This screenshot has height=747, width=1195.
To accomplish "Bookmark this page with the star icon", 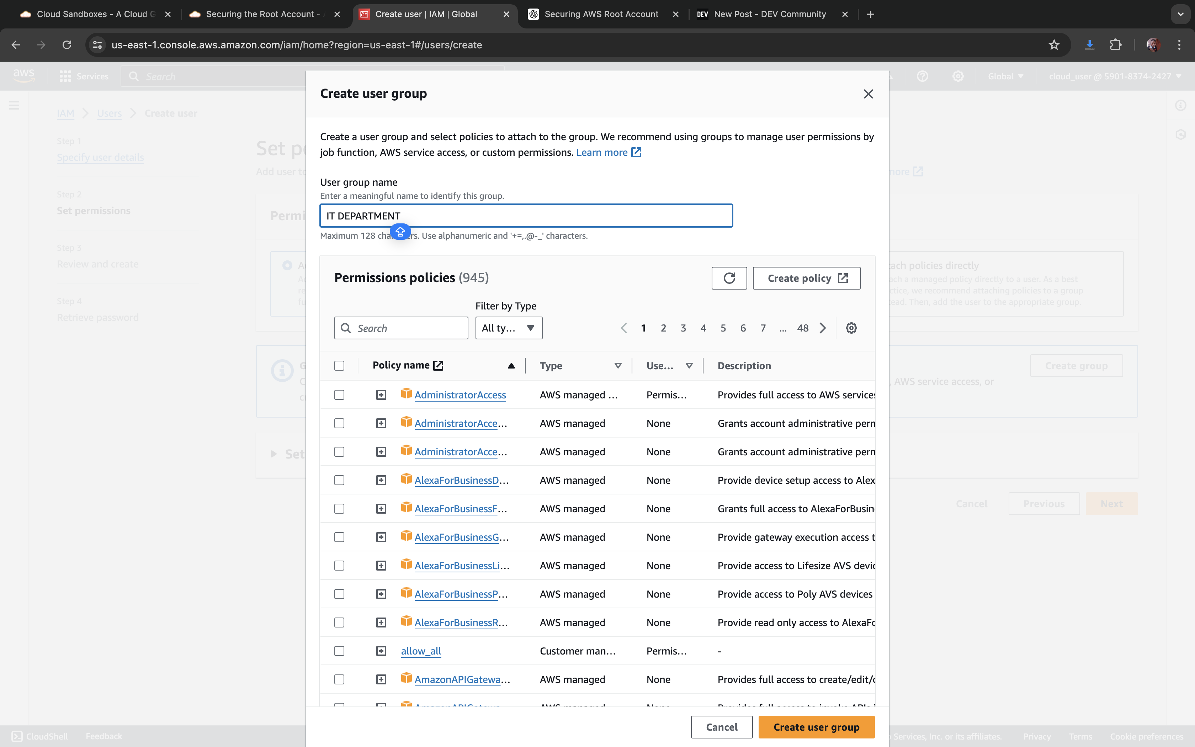I will click(x=1054, y=45).
